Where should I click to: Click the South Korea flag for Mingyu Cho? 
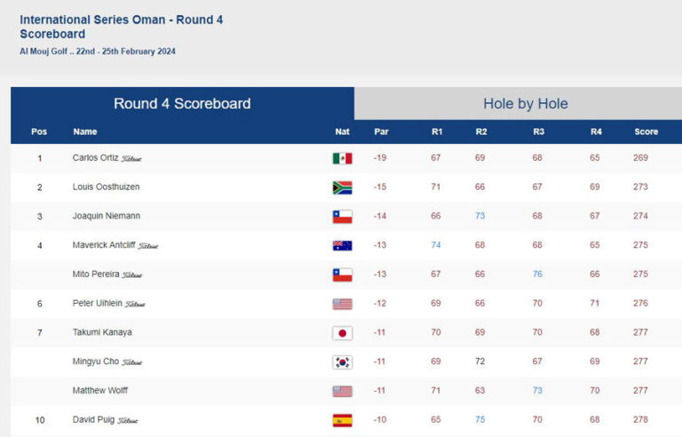click(x=342, y=362)
